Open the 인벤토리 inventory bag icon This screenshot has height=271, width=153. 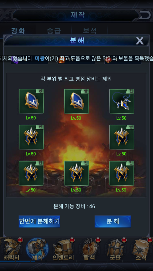point(63,249)
